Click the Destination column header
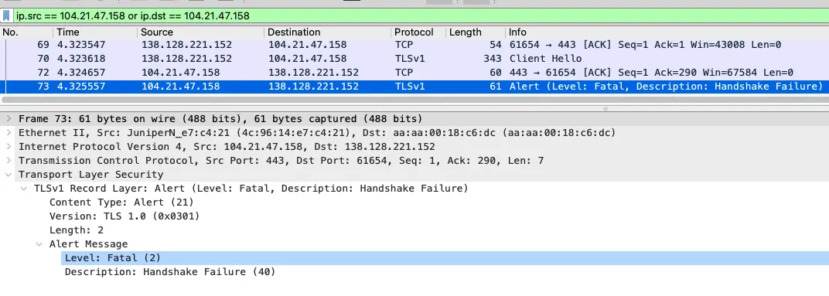 coord(328,32)
